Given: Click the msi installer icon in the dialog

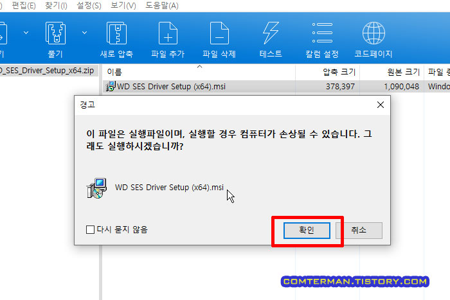Looking at the screenshot, I should pos(96,188).
